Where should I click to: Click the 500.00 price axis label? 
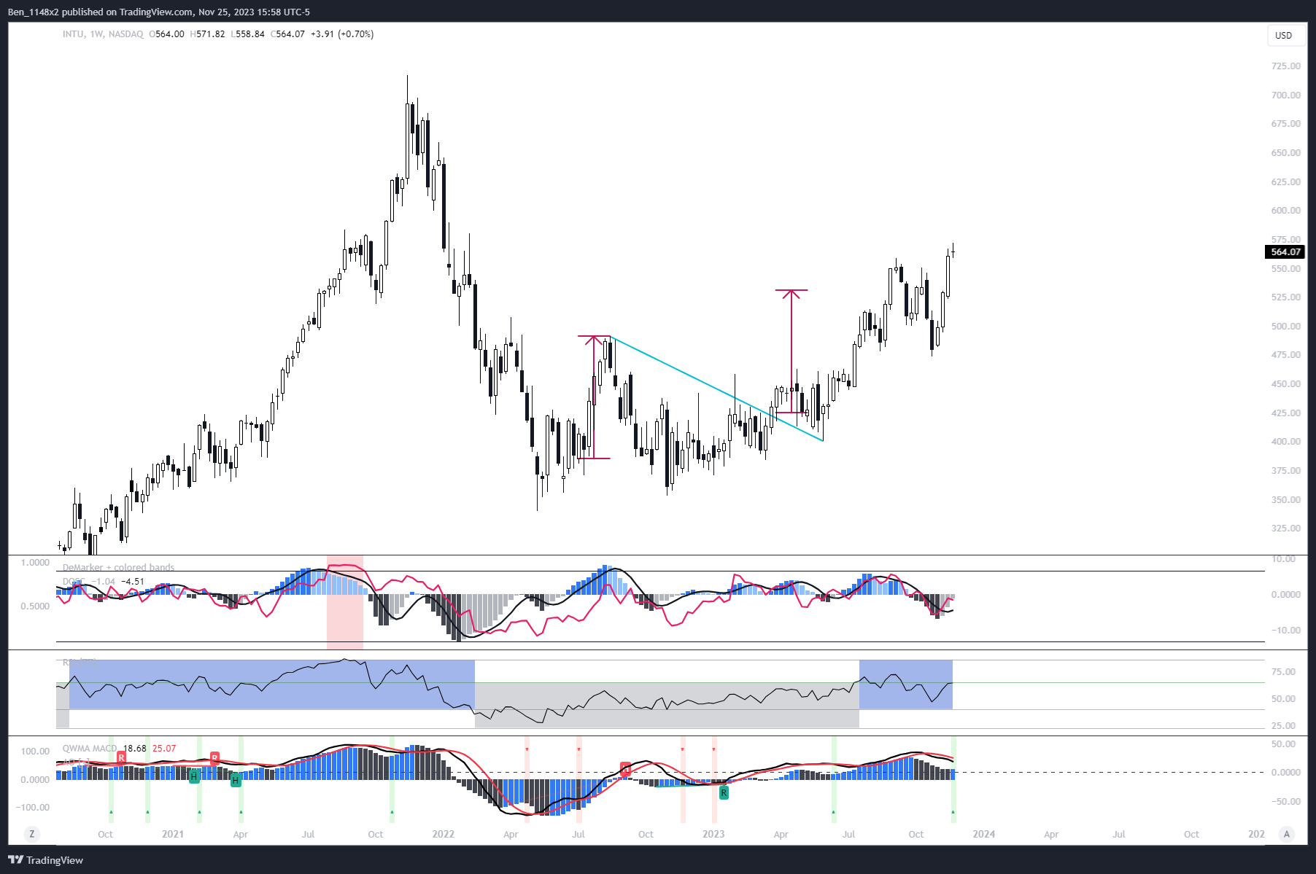(x=1286, y=327)
